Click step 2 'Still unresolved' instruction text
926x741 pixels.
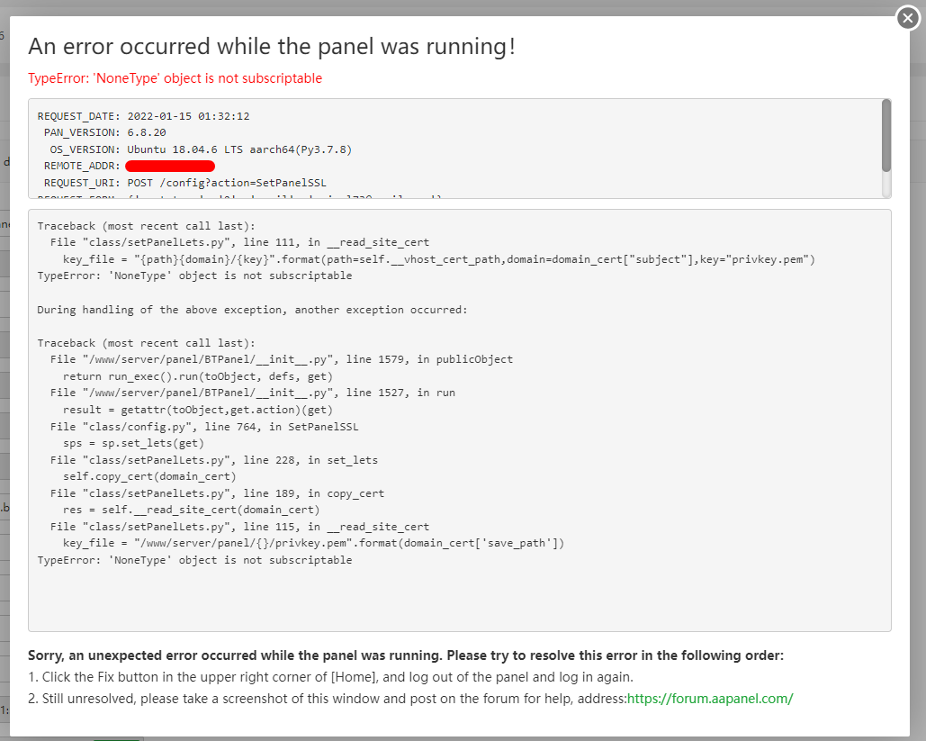tap(326, 699)
